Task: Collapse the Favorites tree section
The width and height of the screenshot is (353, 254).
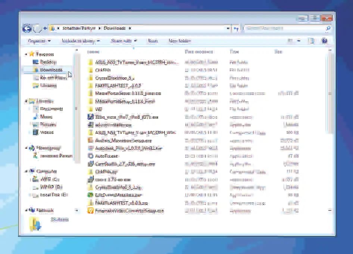Action: 26,55
